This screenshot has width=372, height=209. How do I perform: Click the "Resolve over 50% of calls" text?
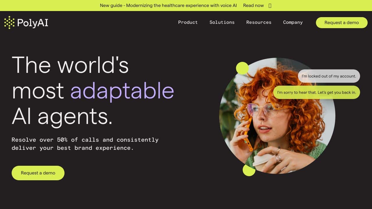pos(85,144)
